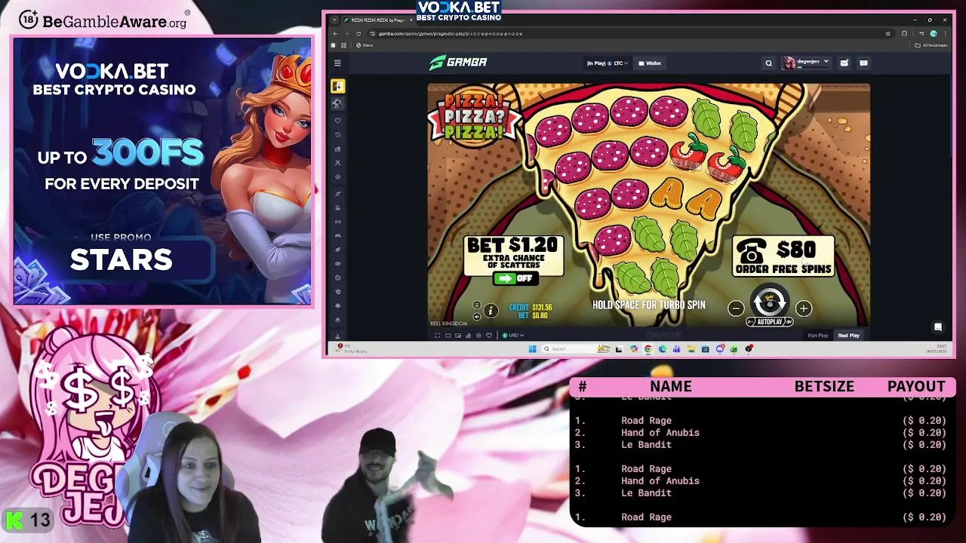
Task: Bookmark this page with star icon
Action: point(888,33)
